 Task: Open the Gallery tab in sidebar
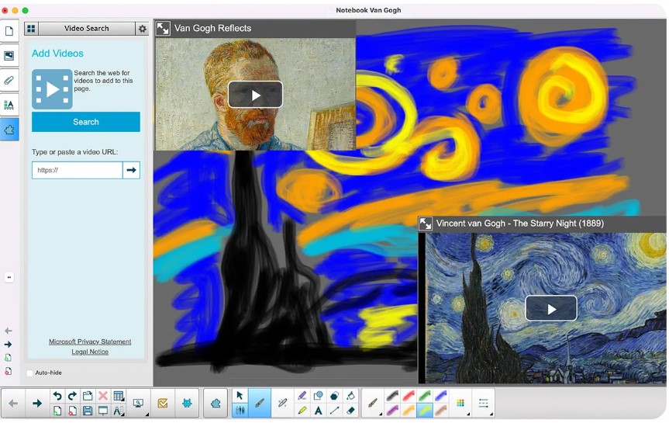click(x=9, y=56)
